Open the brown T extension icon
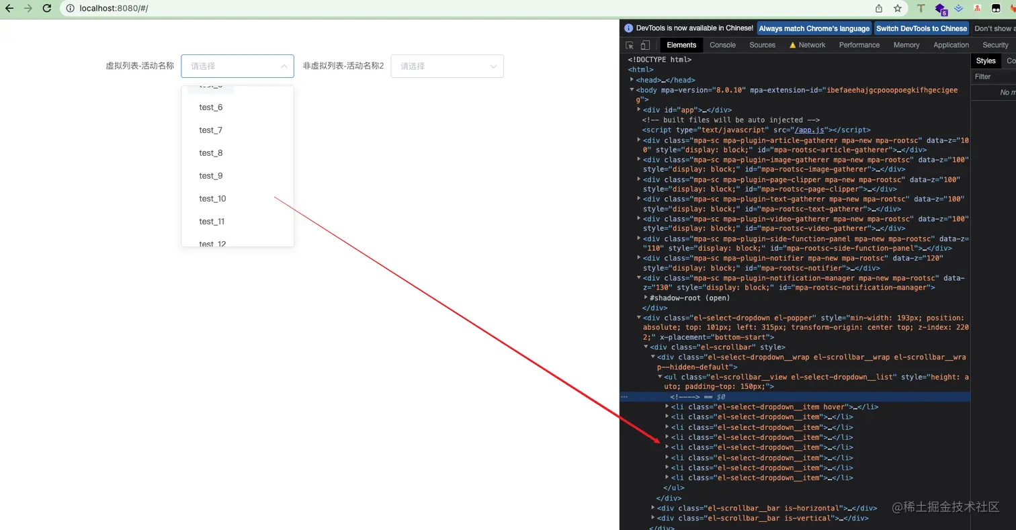Viewport: 1016px width, 530px height. coord(921,8)
